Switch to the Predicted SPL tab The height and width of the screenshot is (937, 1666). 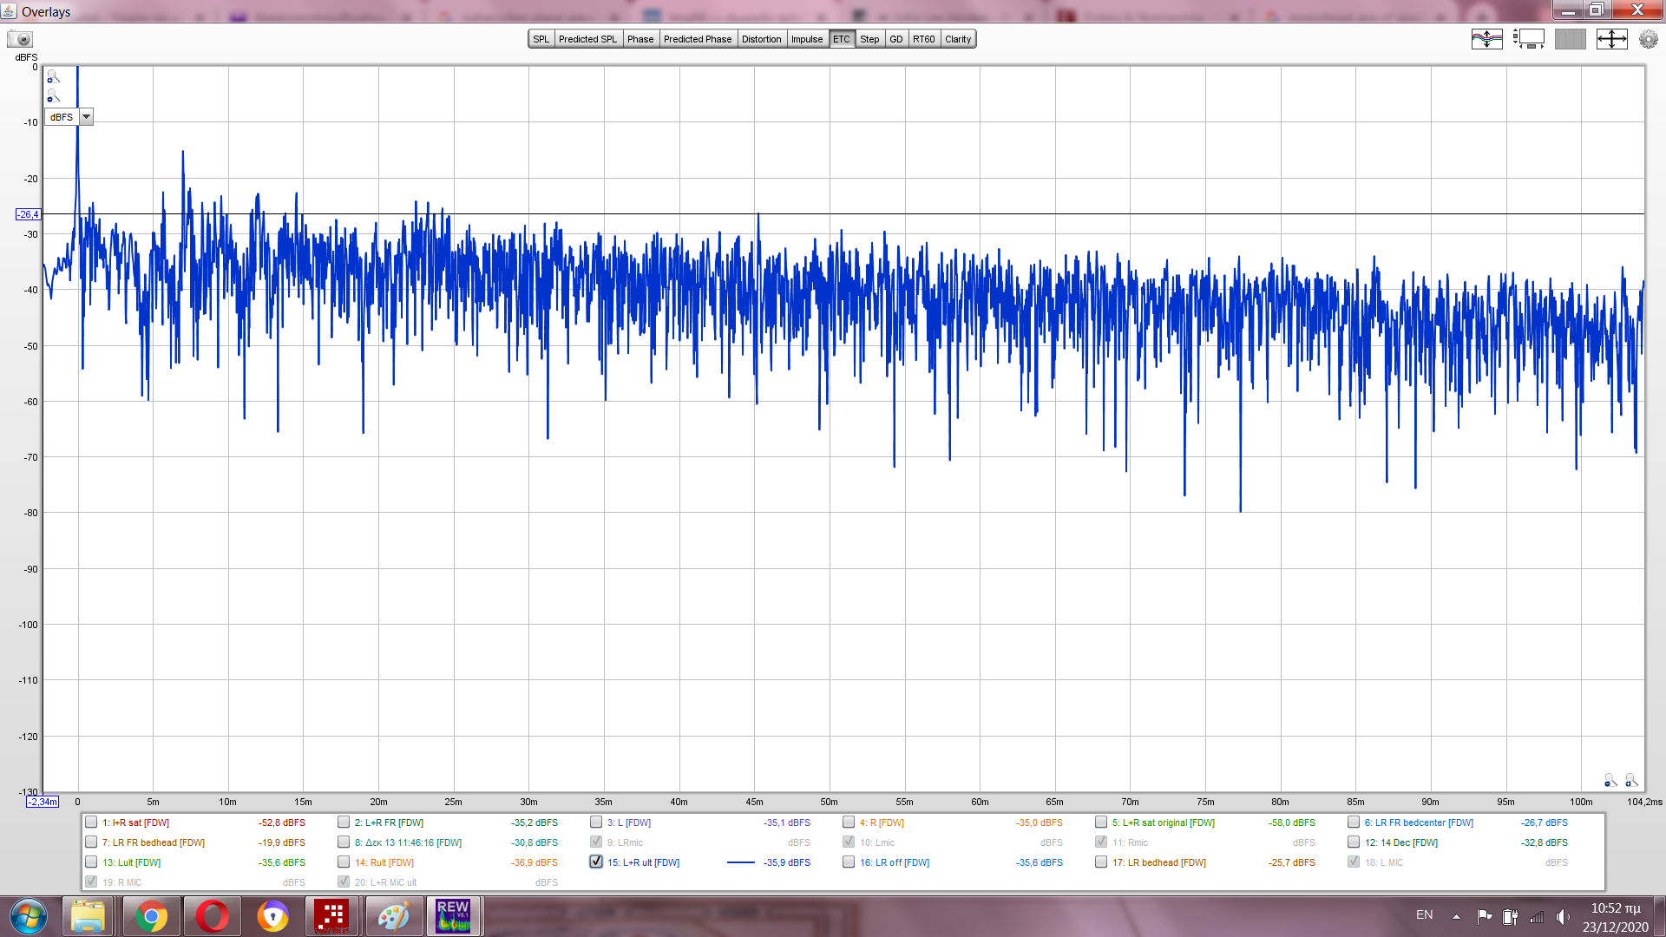point(587,39)
